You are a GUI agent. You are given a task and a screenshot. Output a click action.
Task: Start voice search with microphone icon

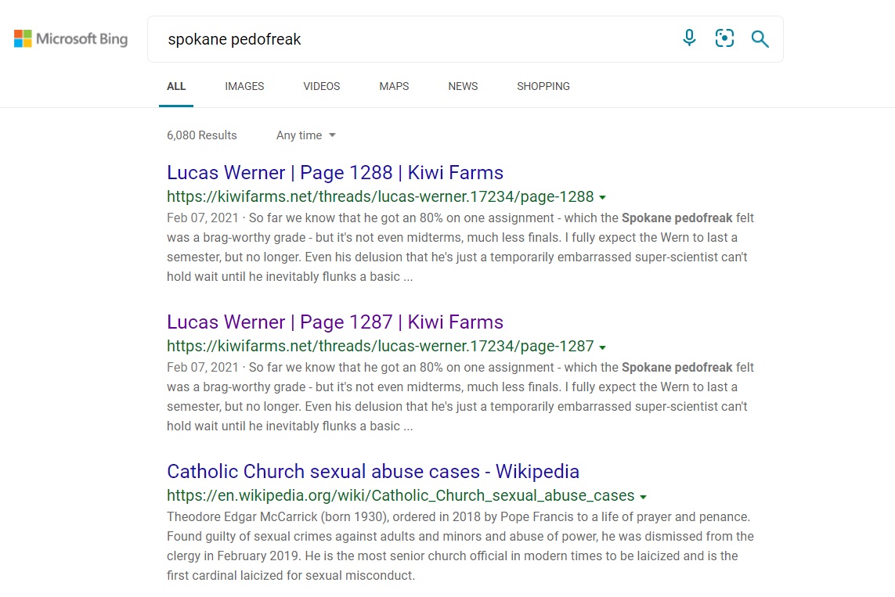point(689,38)
